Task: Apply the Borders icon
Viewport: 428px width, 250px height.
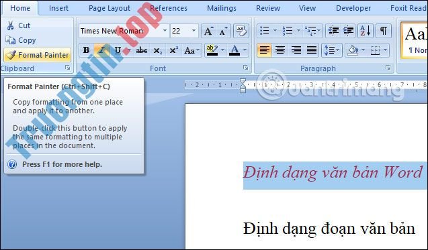Action: coord(375,50)
